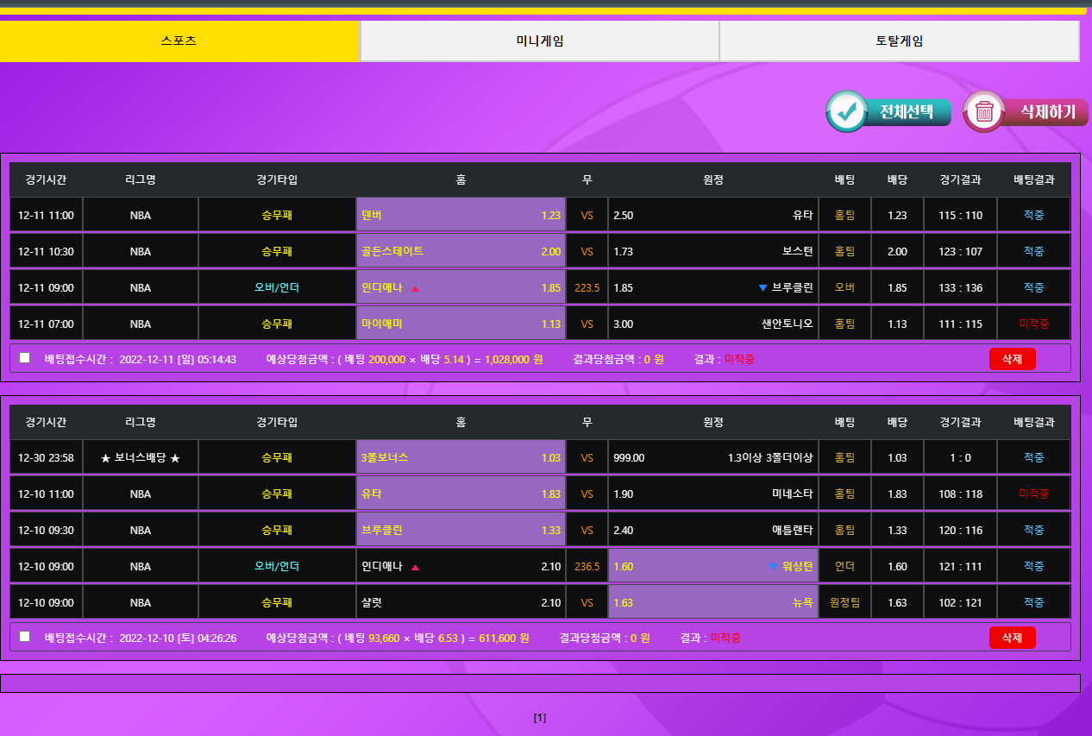Click blue down arrow beside 워싱턴

773,568
